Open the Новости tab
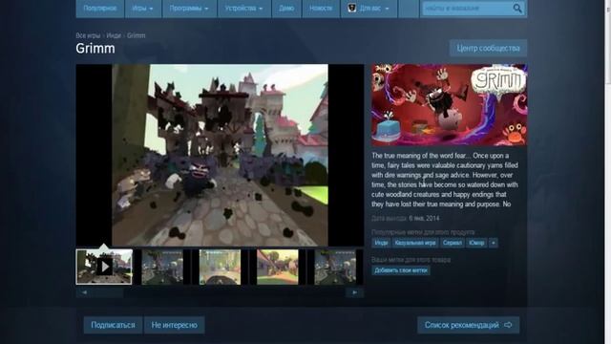The height and width of the screenshot is (344, 611). click(321, 9)
